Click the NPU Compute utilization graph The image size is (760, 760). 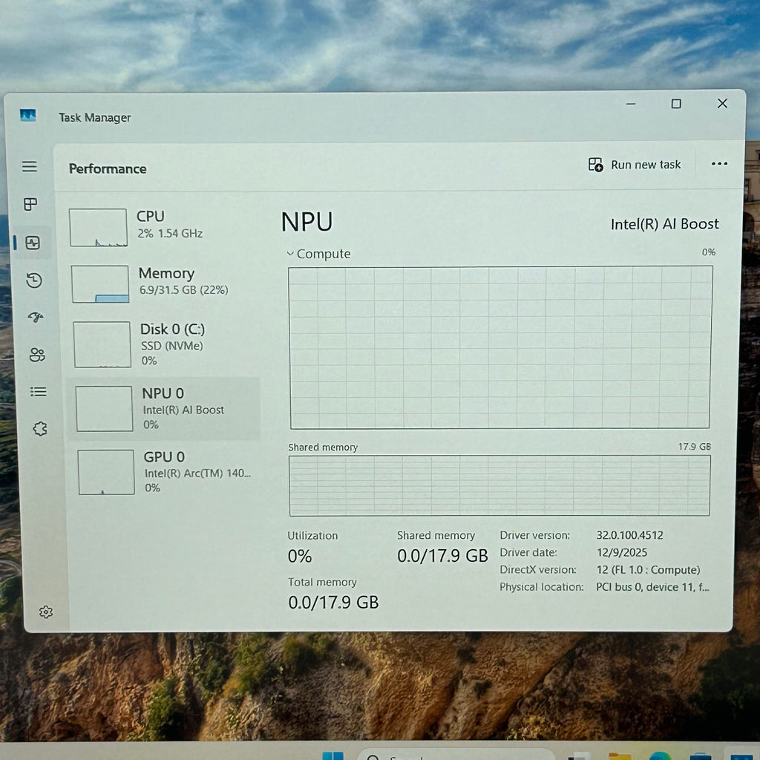coord(500,347)
